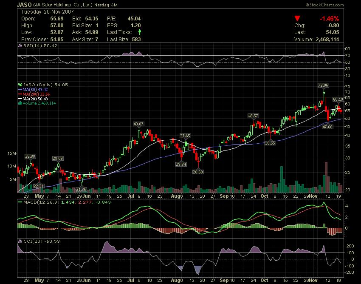The image size is (361, 284).
Task: Click the 37.65 price label
Action: pos(185,136)
